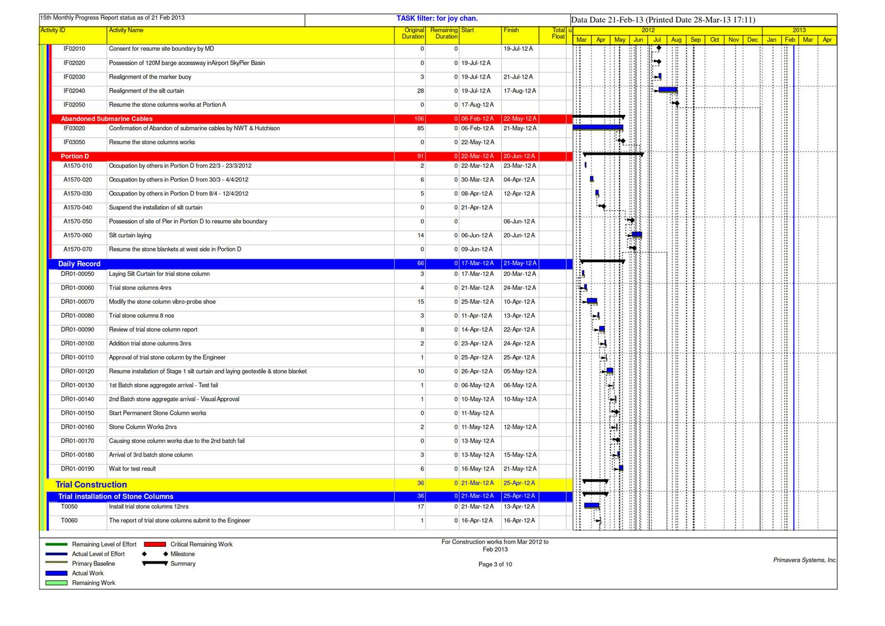Click 'Suspend the installation of silt curtain' activity name
This screenshot has height=626, width=885.
point(155,207)
